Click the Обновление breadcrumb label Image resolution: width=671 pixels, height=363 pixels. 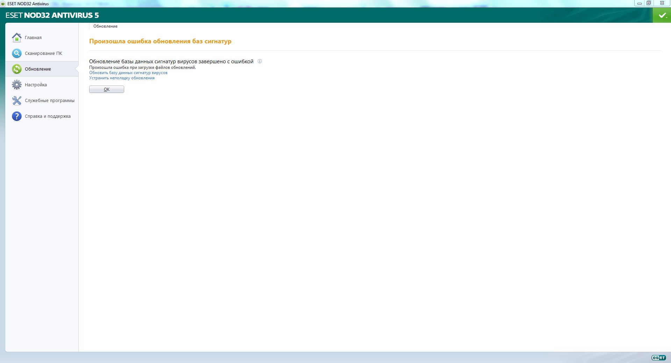coord(105,26)
